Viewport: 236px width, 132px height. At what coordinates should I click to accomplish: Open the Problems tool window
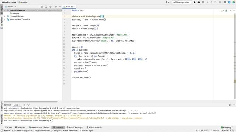click(x=20, y=128)
